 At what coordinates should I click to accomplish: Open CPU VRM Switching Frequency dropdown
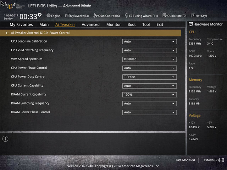[149, 50]
